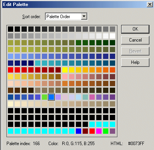Viewport: 154px width, 150px height.
Task: Open Help for the palette dialog
Action: pyautogui.click(x=135, y=62)
